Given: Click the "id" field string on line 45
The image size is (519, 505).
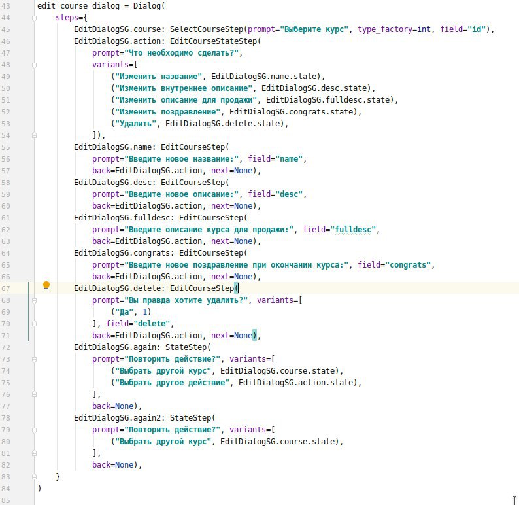Looking at the screenshot, I should [x=477, y=29].
